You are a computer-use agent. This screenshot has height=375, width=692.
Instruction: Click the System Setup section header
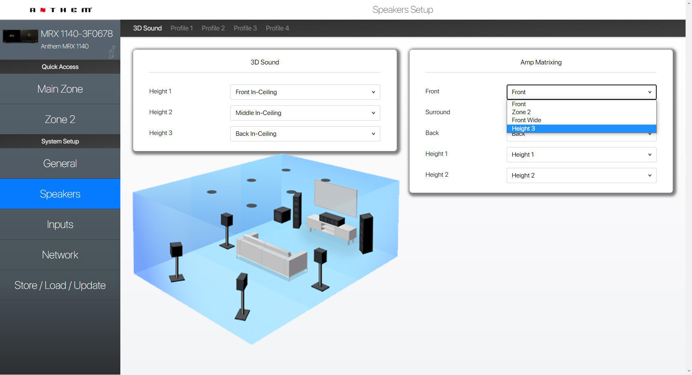click(x=60, y=141)
